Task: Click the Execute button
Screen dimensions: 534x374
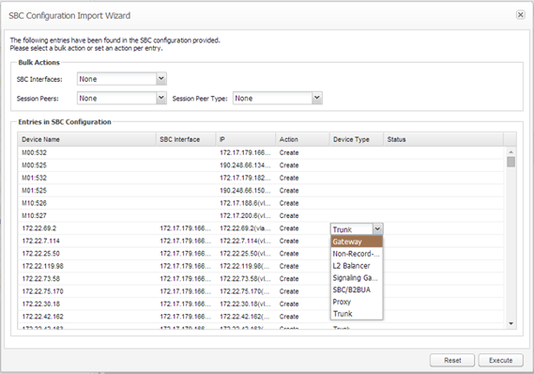Action: [x=500, y=360]
